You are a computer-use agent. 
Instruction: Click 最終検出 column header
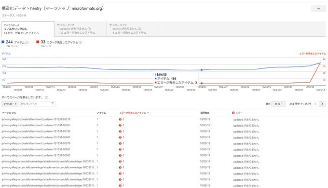click(x=205, y=113)
